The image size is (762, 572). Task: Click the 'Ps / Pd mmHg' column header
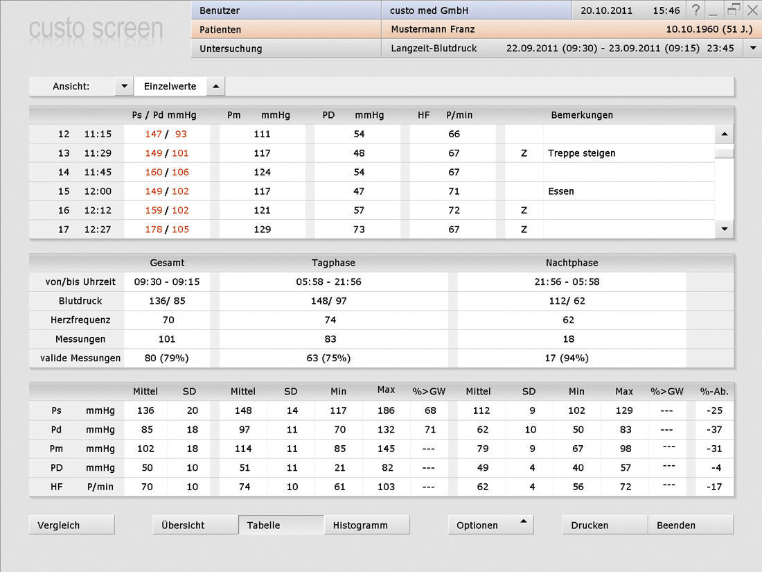point(164,115)
